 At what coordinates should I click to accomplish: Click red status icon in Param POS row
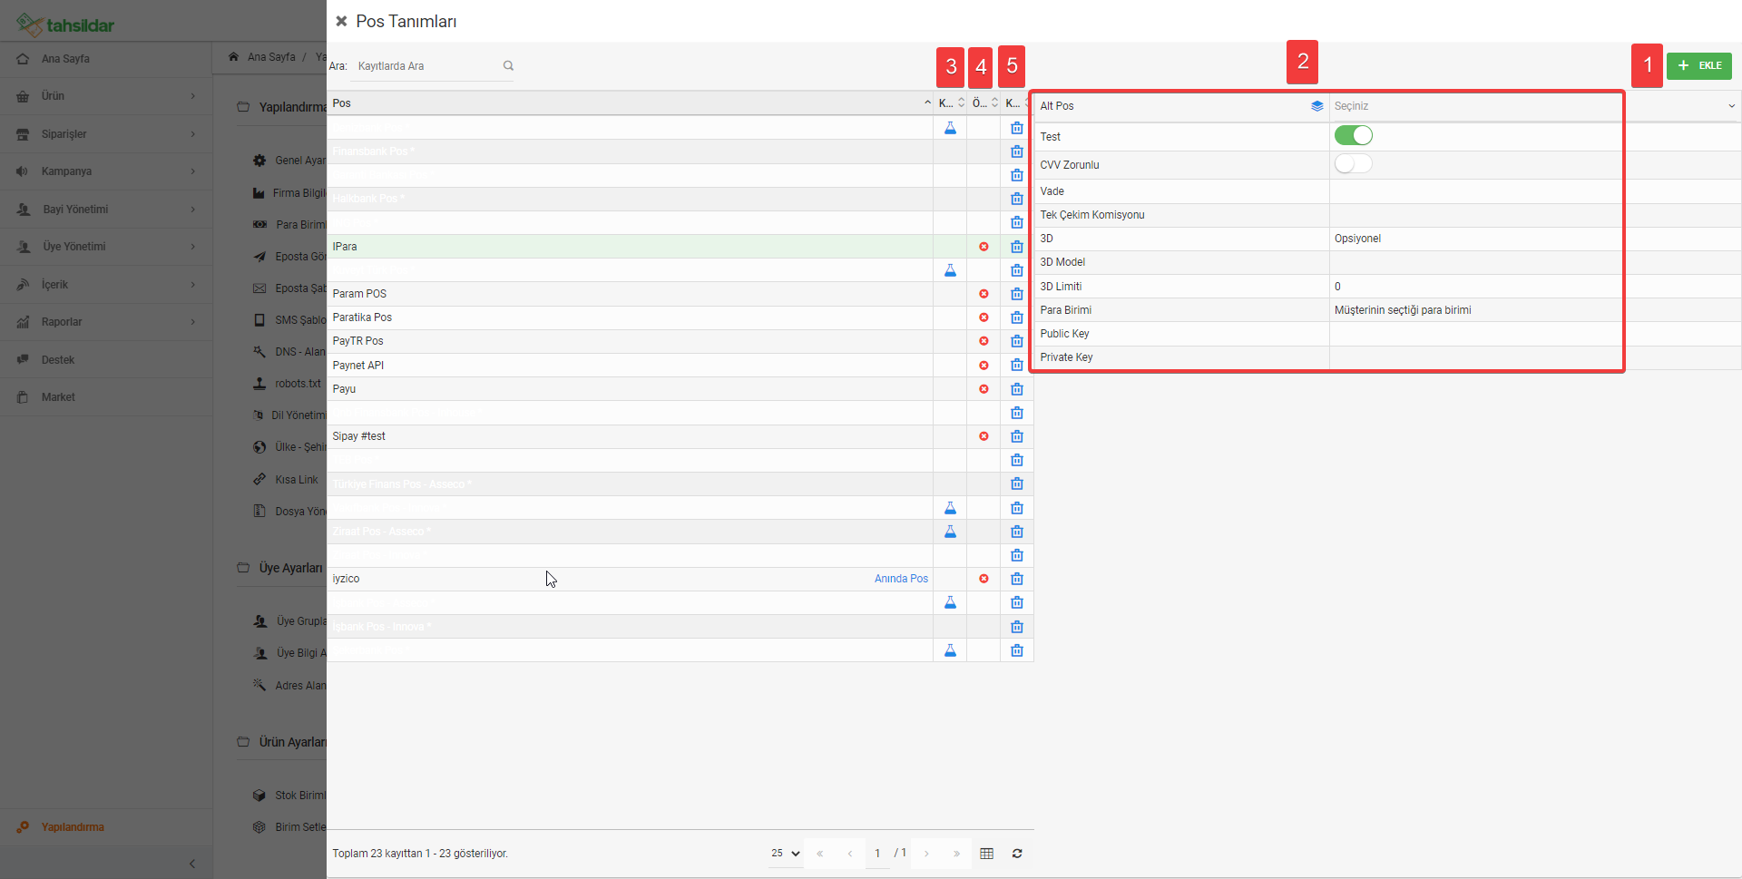pyautogui.click(x=984, y=294)
